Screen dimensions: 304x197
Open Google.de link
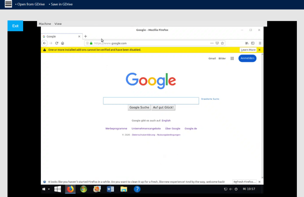(191, 128)
